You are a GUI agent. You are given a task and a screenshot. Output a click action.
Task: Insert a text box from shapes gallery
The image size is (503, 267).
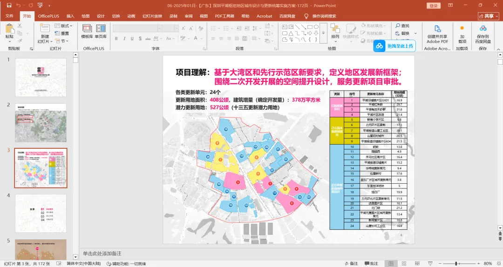(x=285, y=27)
